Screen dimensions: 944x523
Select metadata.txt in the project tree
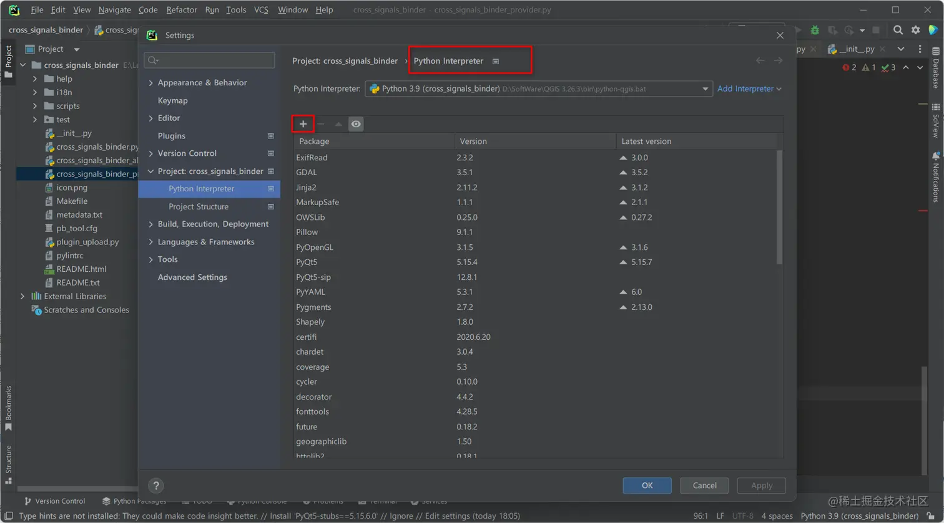tap(79, 214)
